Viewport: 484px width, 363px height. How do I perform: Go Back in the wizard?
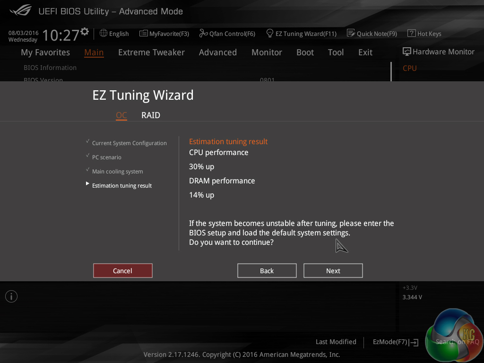(x=267, y=271)
